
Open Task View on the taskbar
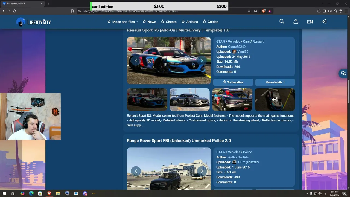coord(13,193)
